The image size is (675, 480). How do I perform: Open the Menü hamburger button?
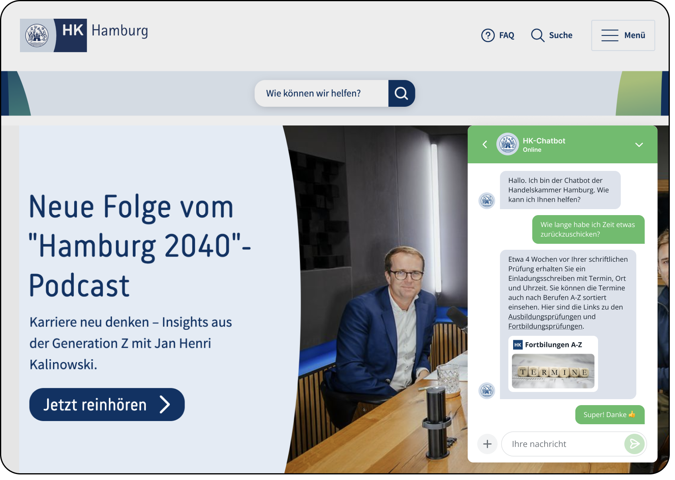(623, 35)
